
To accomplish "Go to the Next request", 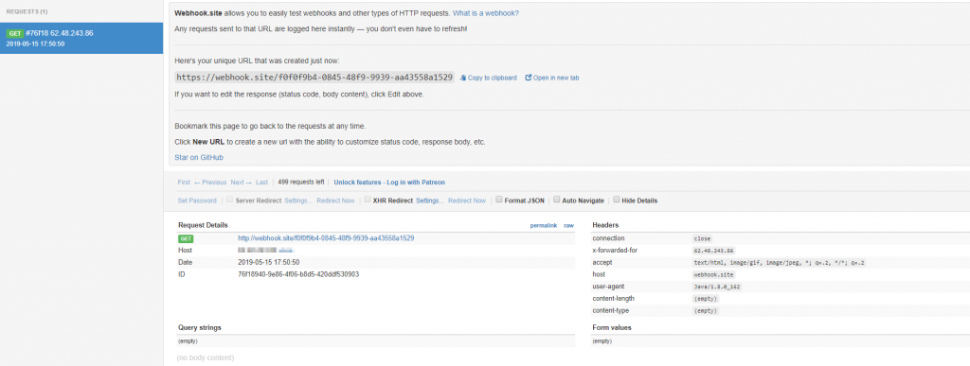I will tap(242, 183).
